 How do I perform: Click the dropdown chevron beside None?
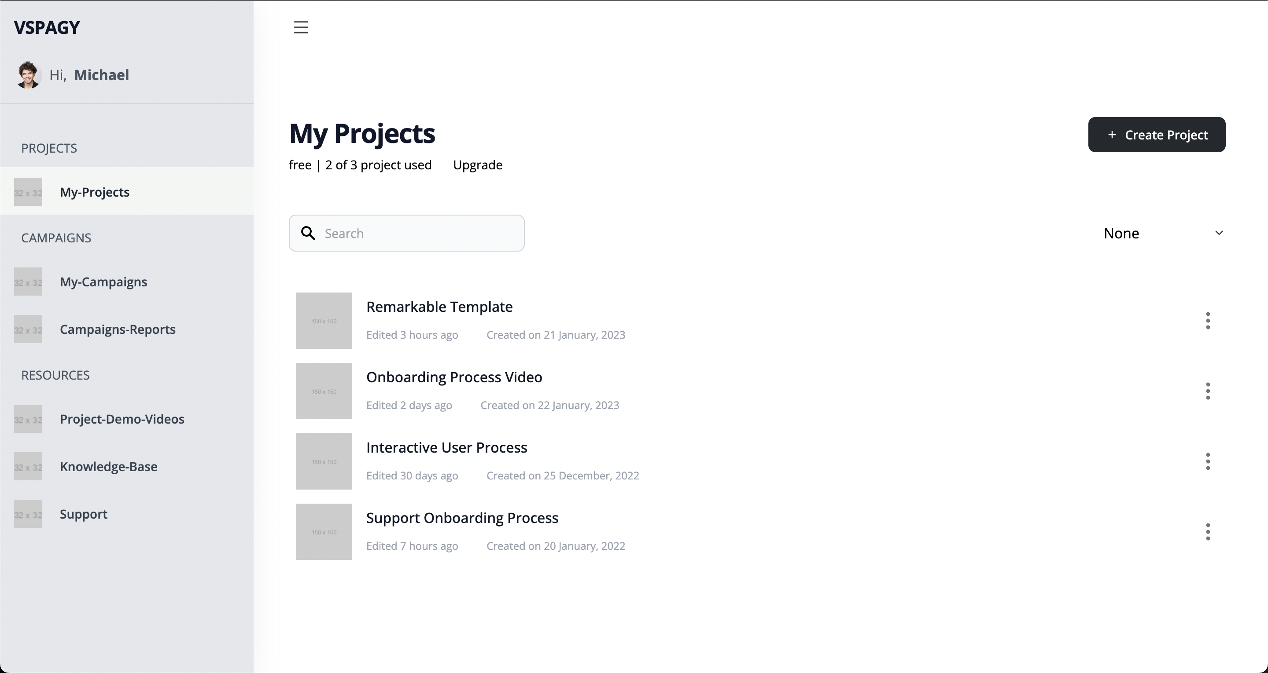pos(1219,233)
